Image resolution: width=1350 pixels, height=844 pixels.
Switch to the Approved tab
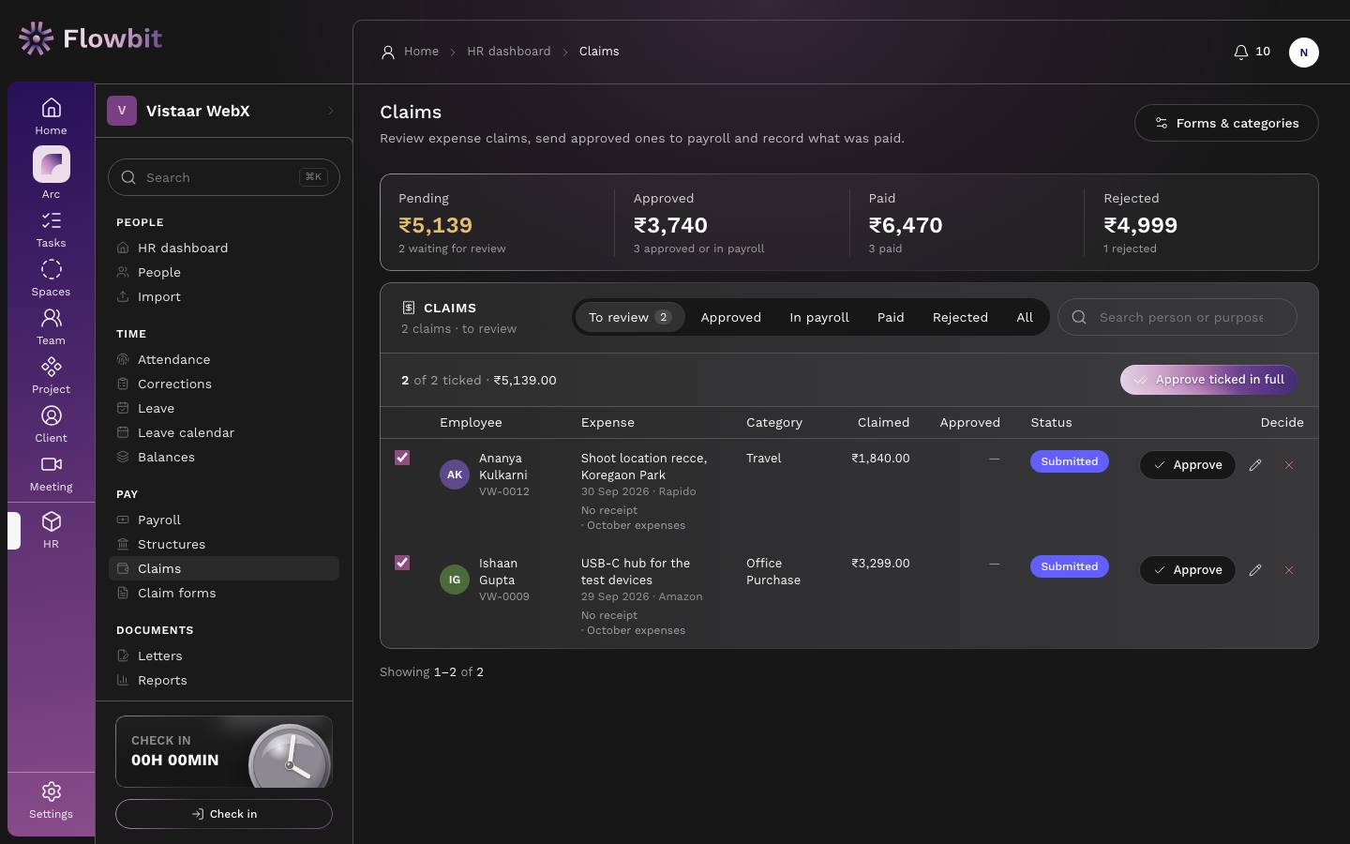click(731, 317)
